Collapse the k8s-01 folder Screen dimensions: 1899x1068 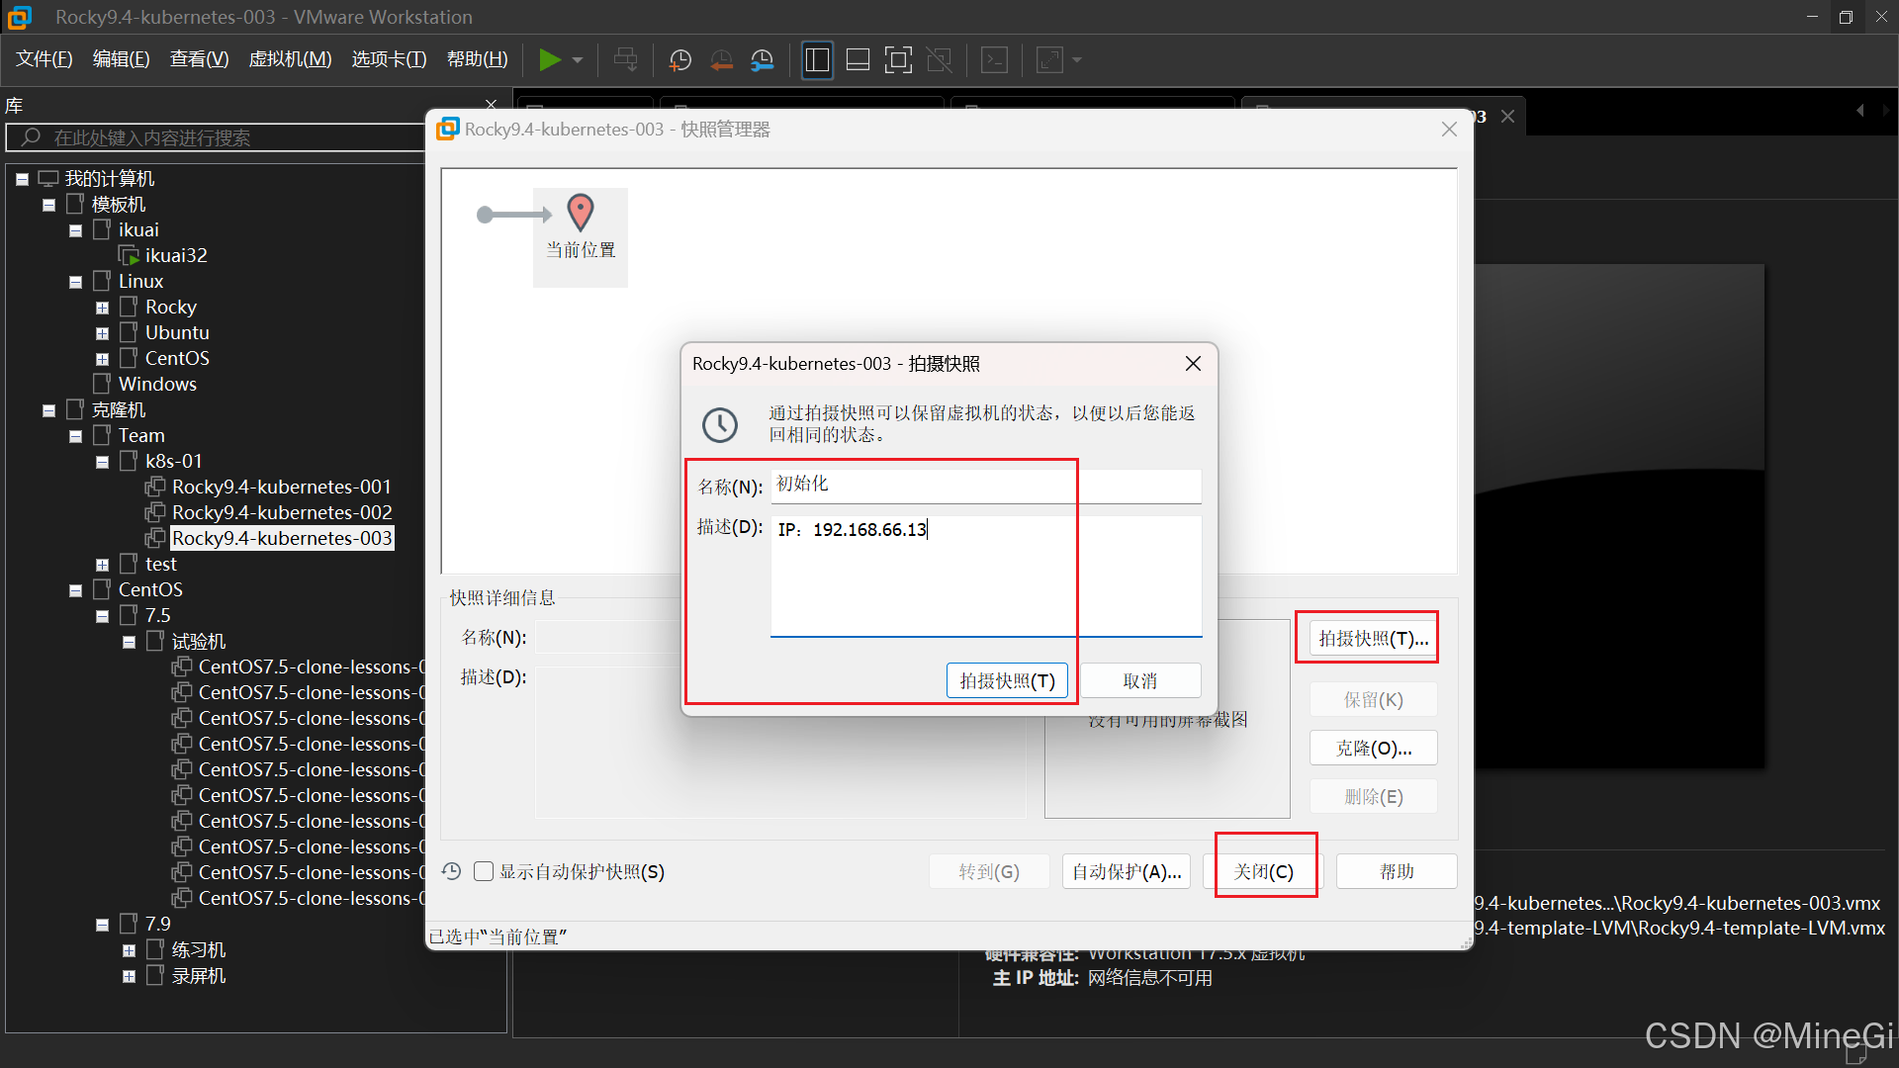click(x=102, y=462)
